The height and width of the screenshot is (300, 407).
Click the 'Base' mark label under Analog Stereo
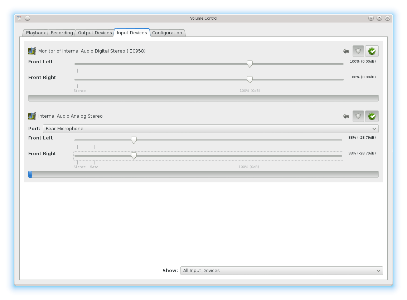point(94,167)
